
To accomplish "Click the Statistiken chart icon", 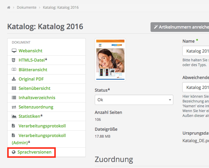I will pos(14,116).
